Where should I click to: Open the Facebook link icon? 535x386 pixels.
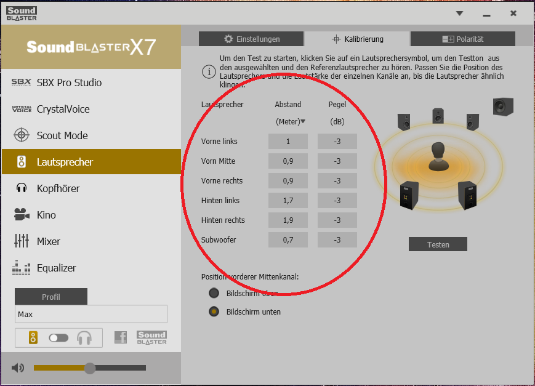[121, 337]
